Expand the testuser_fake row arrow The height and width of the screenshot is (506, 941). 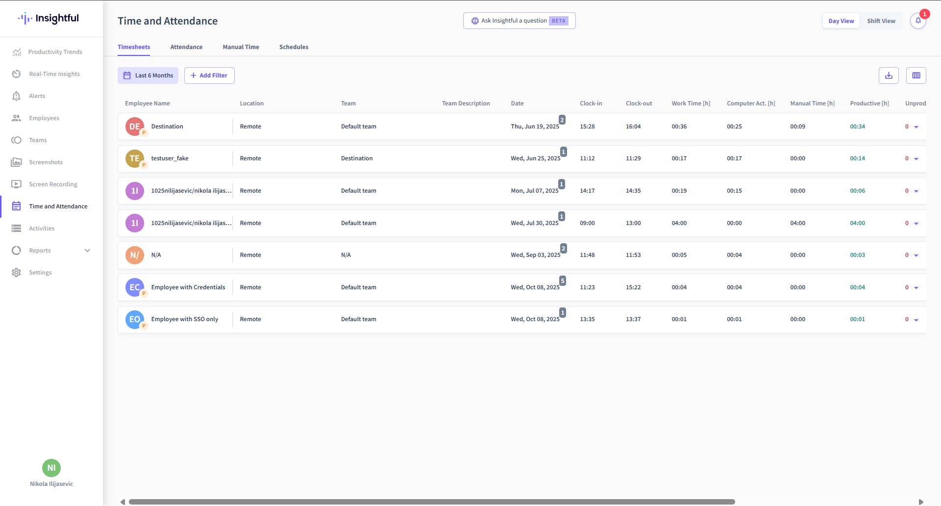[x=916, y=159]
